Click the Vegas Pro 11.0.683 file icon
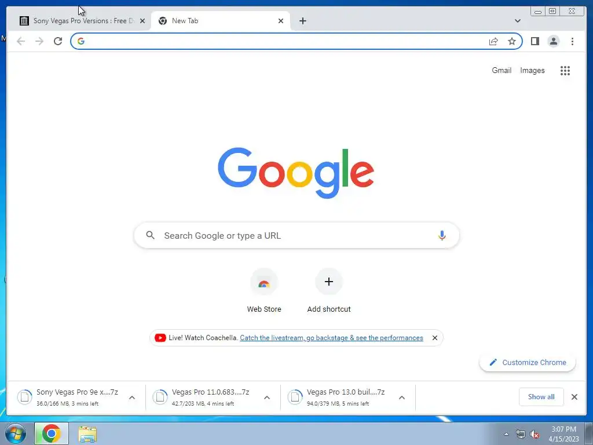593x445 pixels. pos(160,397)
